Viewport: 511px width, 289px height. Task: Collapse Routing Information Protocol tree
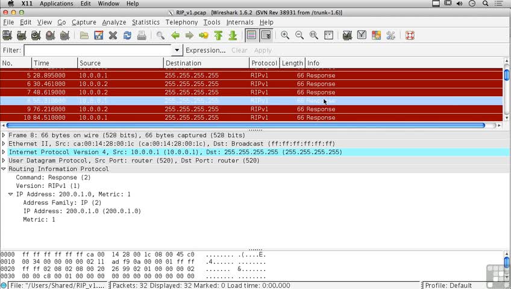(x=4, y=169)
